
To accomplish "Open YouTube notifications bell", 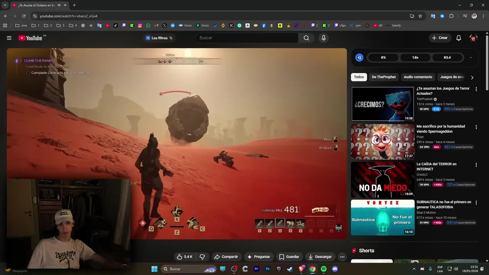I will coord(459,38).
